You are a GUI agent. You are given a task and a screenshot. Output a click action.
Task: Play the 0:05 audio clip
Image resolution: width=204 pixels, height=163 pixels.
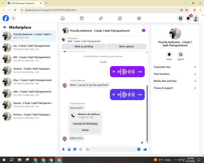pyautogui.click(x=114, y=95)
